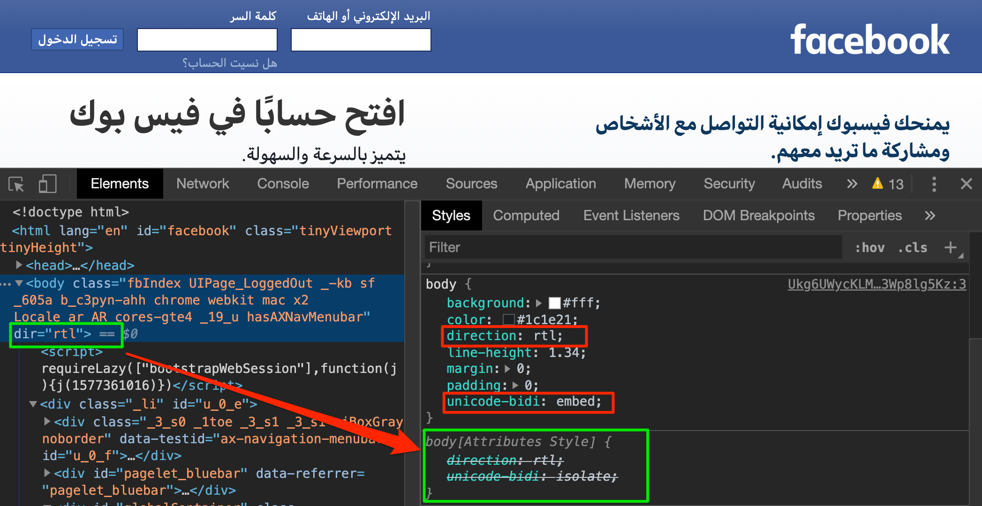Click the new style rule plus icon
Image resolution: width=982 pixels, height=506 pixels.
click(x=951, y=247)
